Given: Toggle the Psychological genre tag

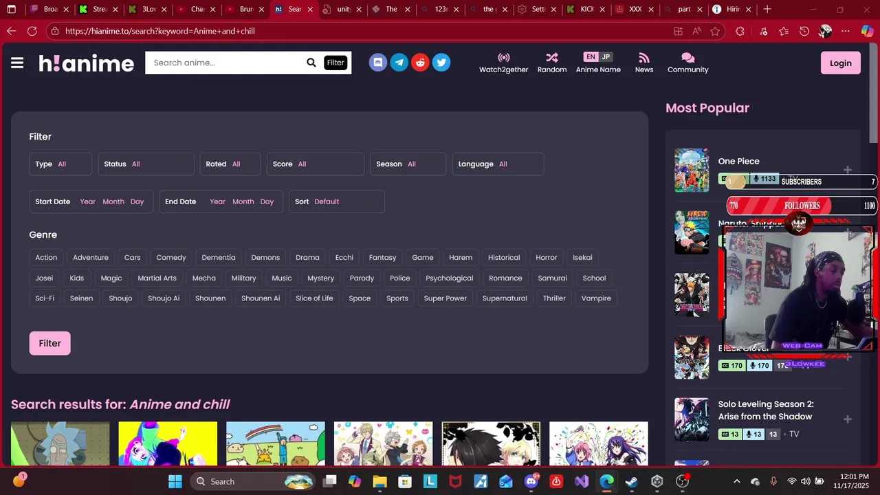Looking at the screenshot, I should pos(450,278).
